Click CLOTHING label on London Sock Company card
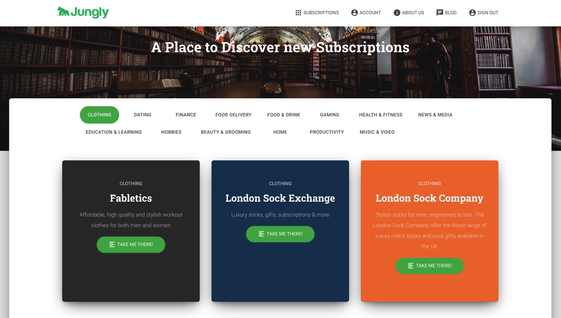Image resolution: width=561 pixels, height=318 pixels. tap(430, 184)
